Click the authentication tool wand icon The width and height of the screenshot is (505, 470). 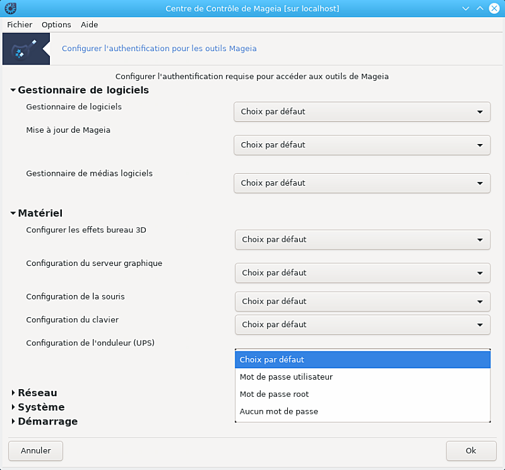coord(26,49)
